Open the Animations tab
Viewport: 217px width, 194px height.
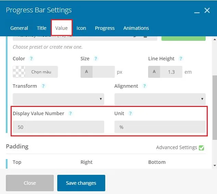pos(136,28)
